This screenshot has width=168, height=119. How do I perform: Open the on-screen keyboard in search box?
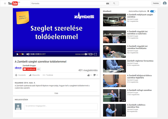tap(108, 4)
